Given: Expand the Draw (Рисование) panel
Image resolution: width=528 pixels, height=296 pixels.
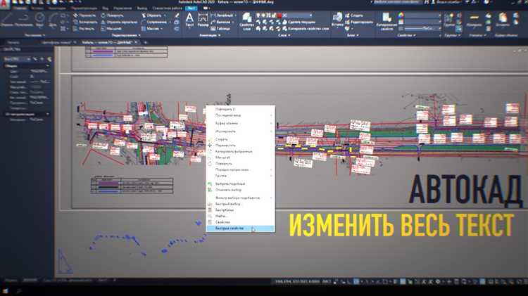Looking at the screenshot, I should pyautogui.click(x=34, y=35).
